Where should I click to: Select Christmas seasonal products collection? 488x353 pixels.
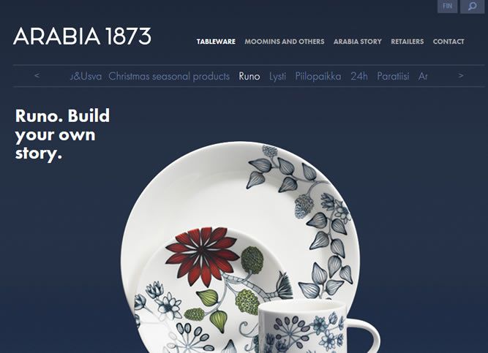point(169,76)
